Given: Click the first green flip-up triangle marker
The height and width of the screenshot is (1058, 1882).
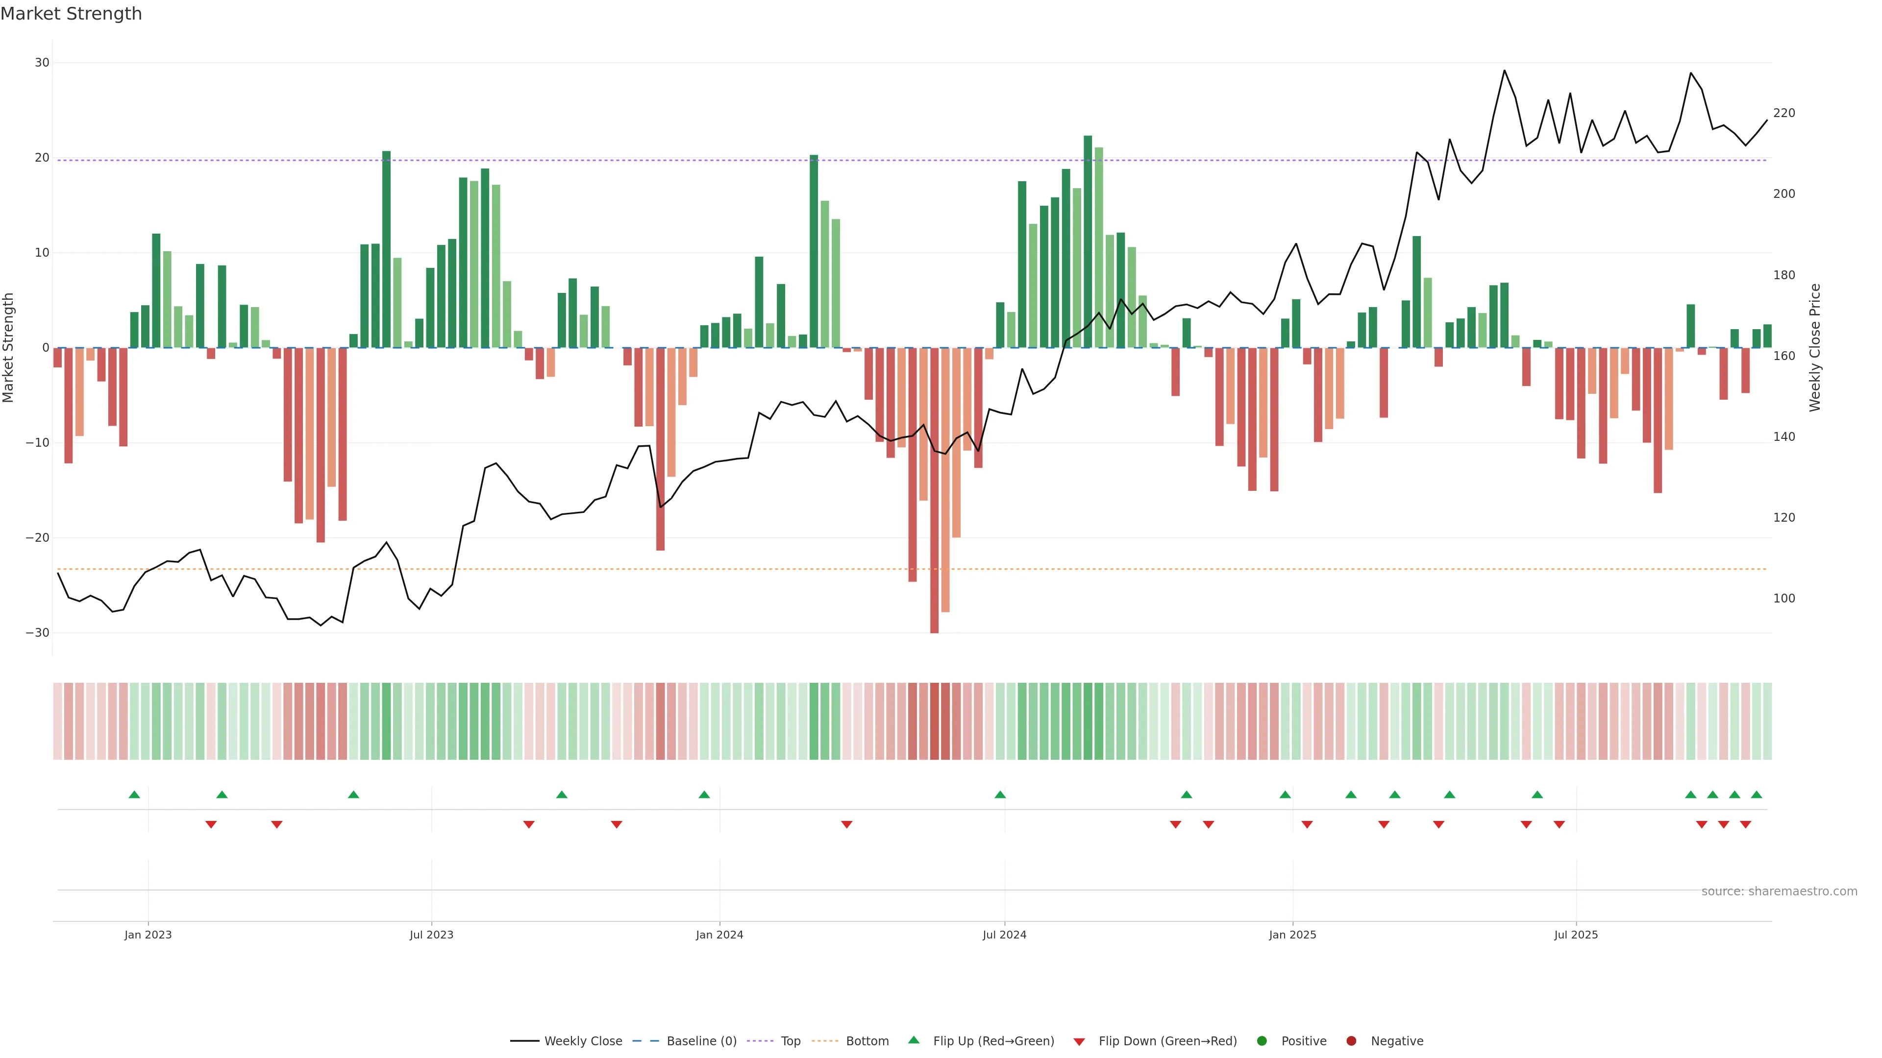Looking at the screenshot, I should [134, 794].
